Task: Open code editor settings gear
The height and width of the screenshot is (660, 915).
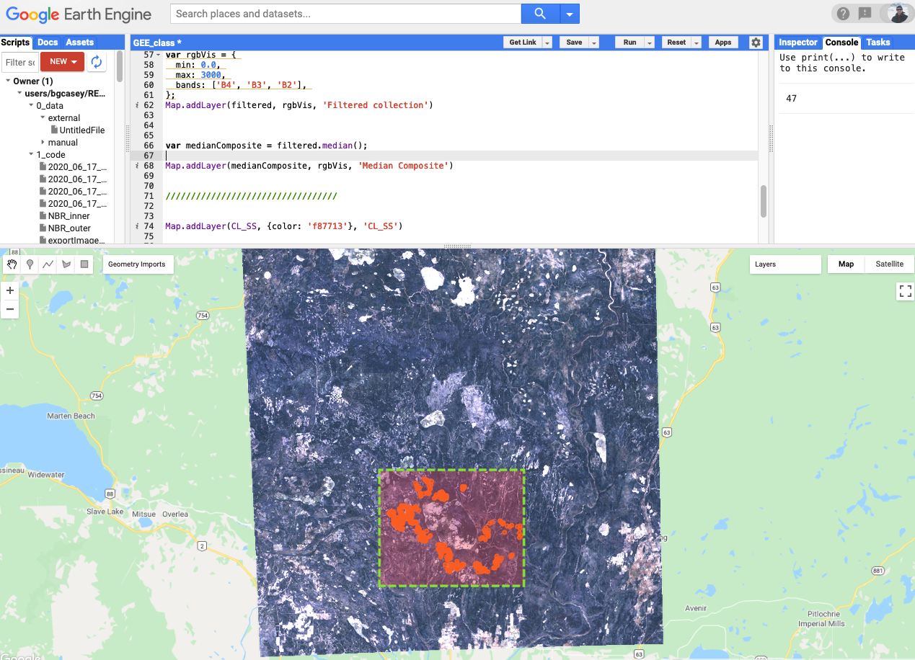Action: point(756,43)
